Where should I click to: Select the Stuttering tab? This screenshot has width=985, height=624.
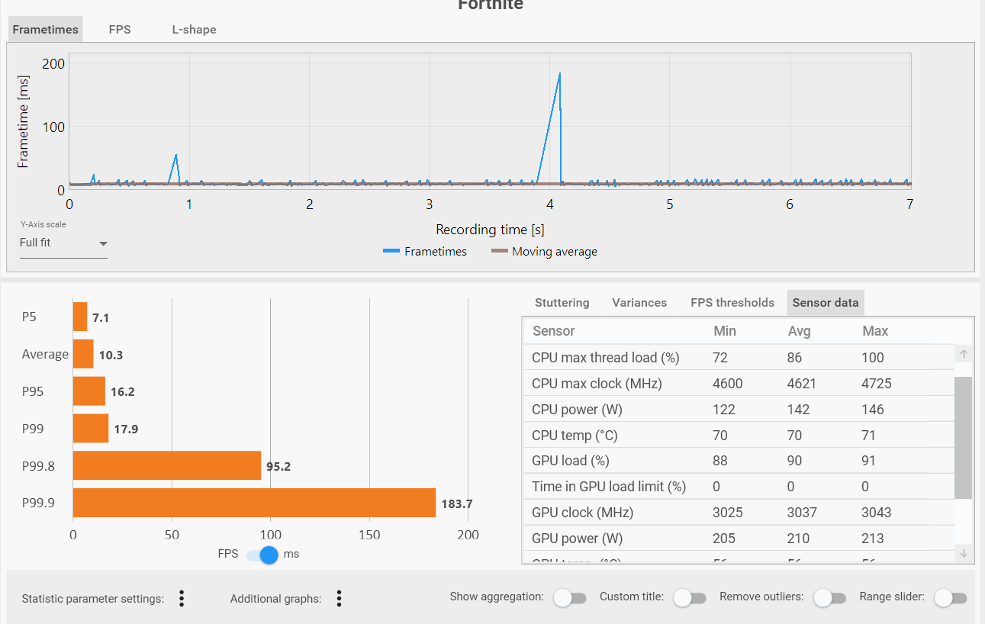tap(562, 303)
